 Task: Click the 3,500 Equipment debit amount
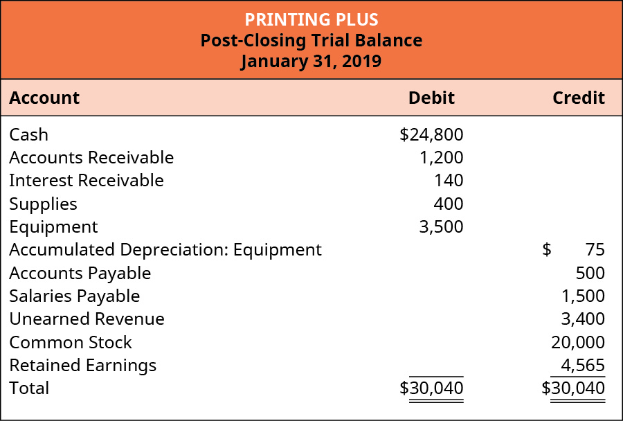coord(441,227)
